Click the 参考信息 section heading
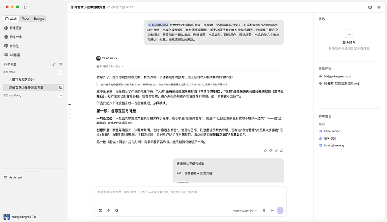 tap(325, 116)
